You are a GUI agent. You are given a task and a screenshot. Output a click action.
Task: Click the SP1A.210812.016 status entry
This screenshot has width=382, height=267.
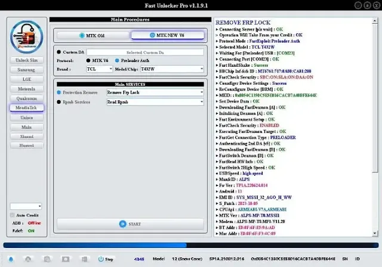[x=227, y=259]
